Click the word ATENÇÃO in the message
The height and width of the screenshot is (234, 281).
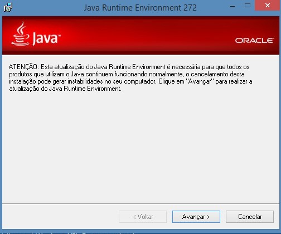coord(23,67)
